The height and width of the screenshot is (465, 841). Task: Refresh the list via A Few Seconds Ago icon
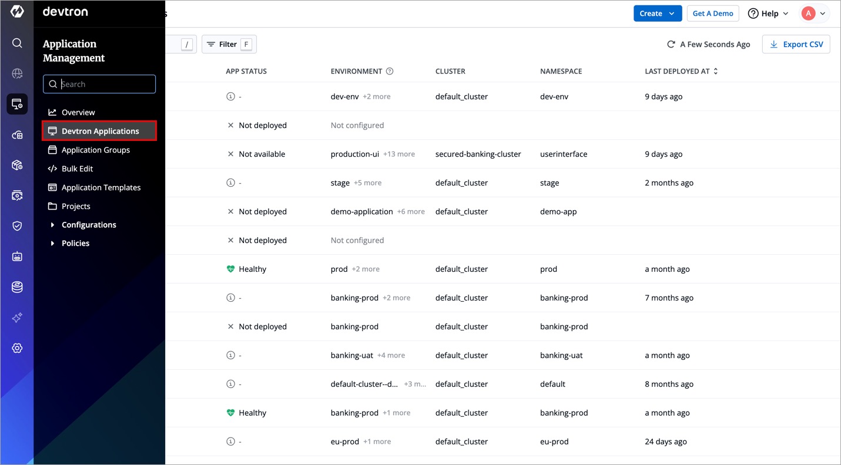click(x=671, y=45)
